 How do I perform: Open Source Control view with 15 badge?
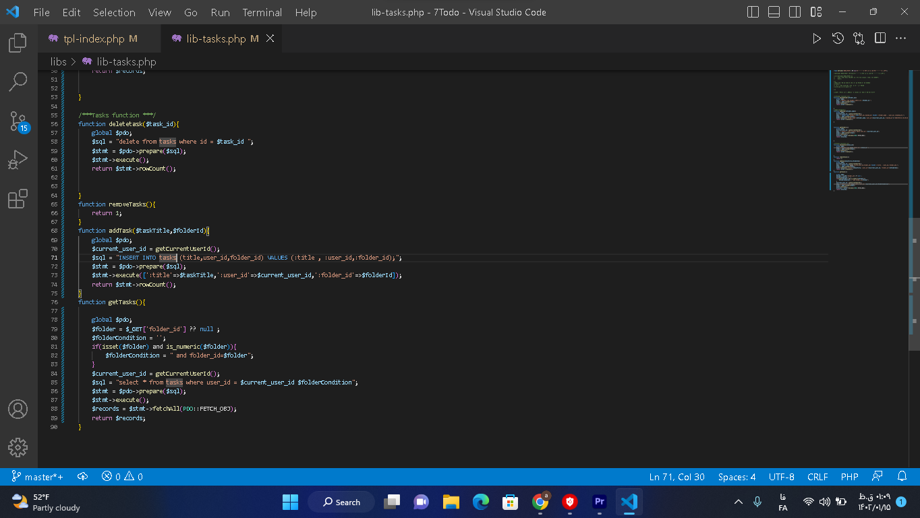pos(18,121)
